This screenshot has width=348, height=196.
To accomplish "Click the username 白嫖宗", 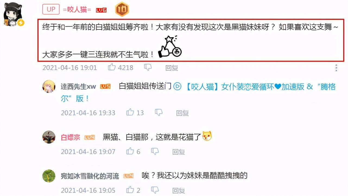I will click(71, 138).
